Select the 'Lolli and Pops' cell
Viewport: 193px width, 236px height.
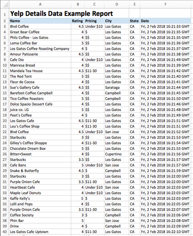(40, 204)
